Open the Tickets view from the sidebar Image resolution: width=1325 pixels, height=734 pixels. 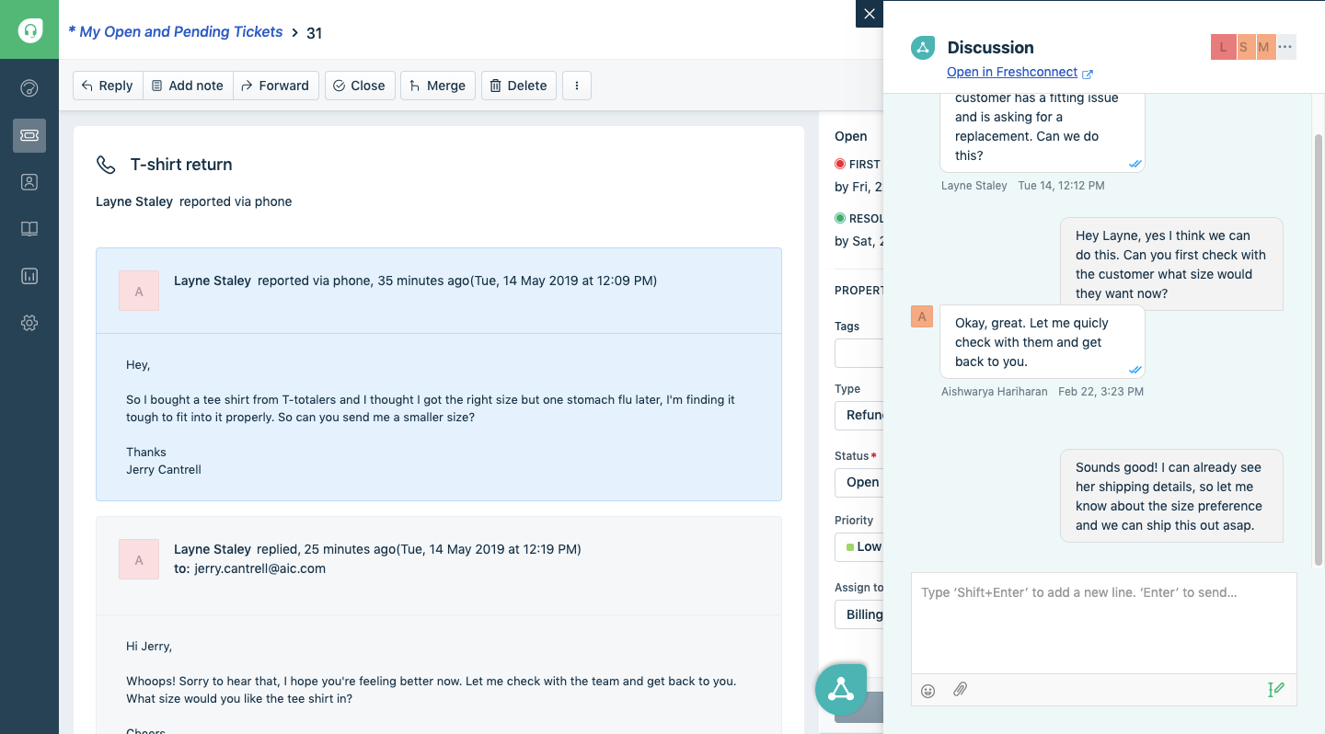tap(29, 135)
